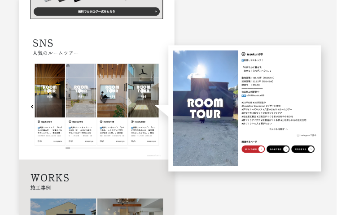
Task: Like the first Room Tour post
Action: pyautogui.click(x=38, y=141)
